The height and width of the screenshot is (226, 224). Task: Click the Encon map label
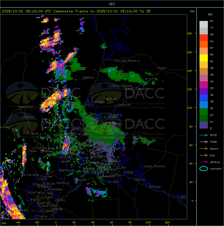(162, 68)
